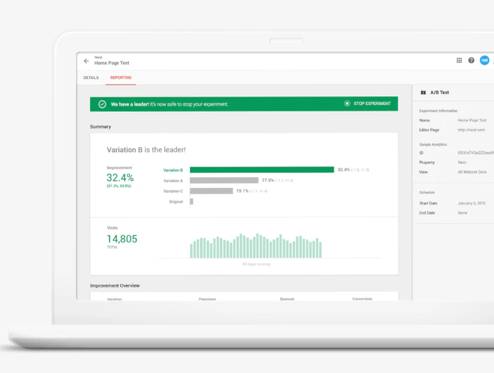Click the Variation column header
Screen dimensions: 494x373
115,299
